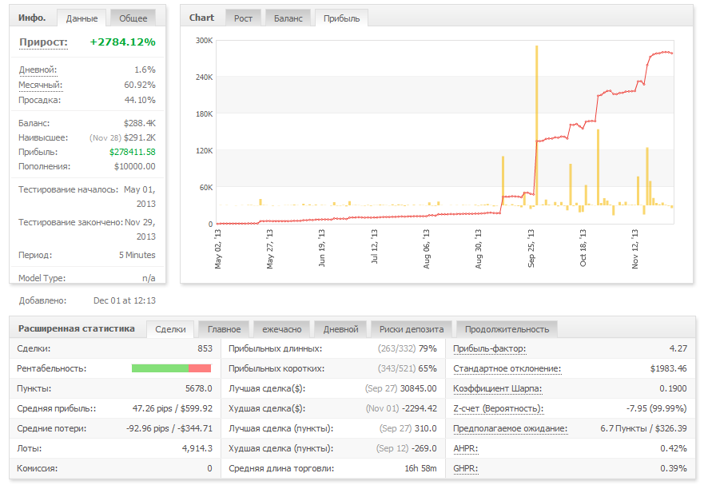
Task: Click the green part of Рентабельность bar
Action: 160,368
